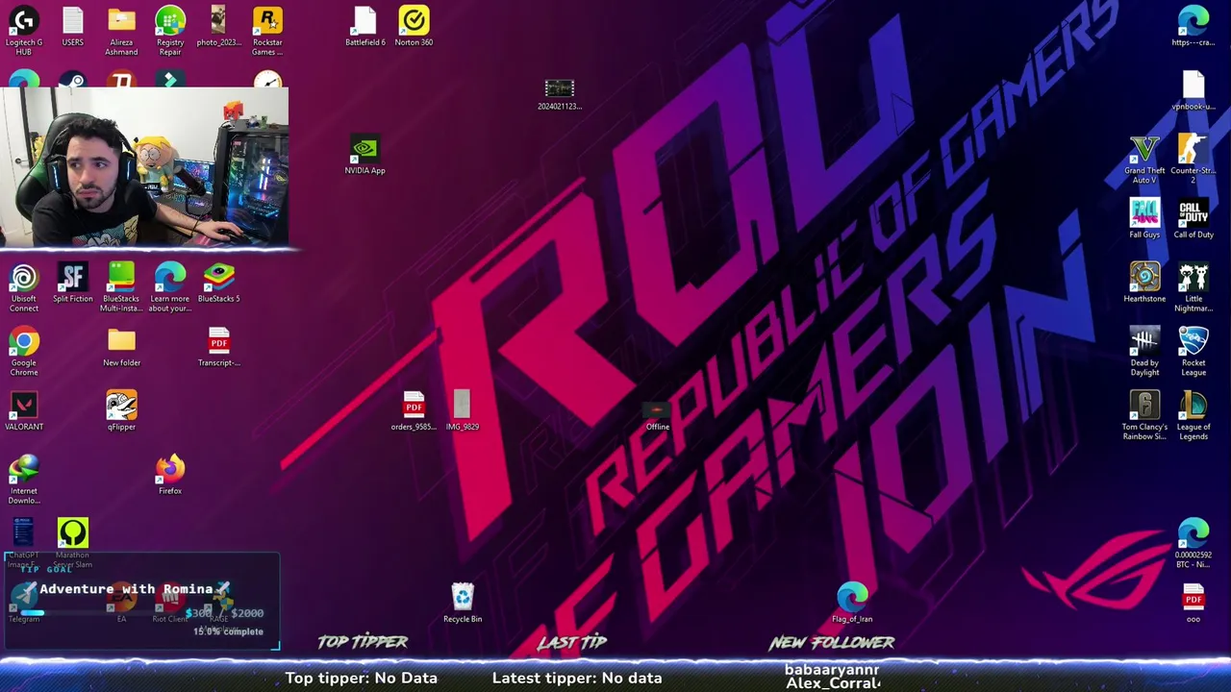Launch Call of Duty icon

point(1193,219)
